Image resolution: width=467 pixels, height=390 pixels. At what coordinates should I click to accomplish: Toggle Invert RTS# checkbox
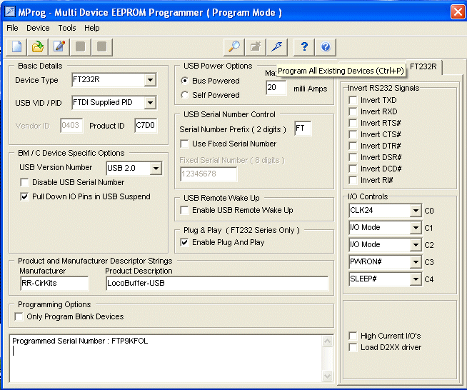353,123
